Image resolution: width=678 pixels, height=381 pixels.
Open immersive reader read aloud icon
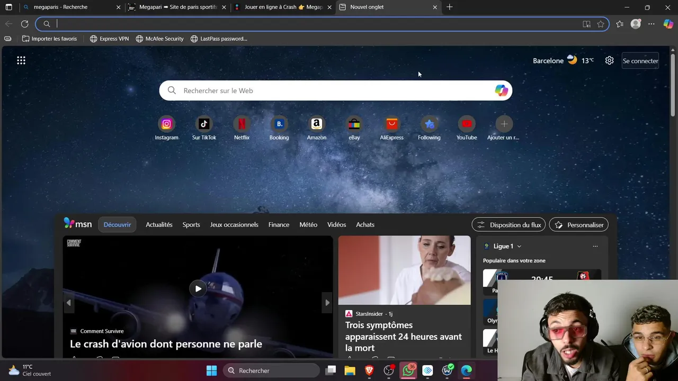coord(586,24)
